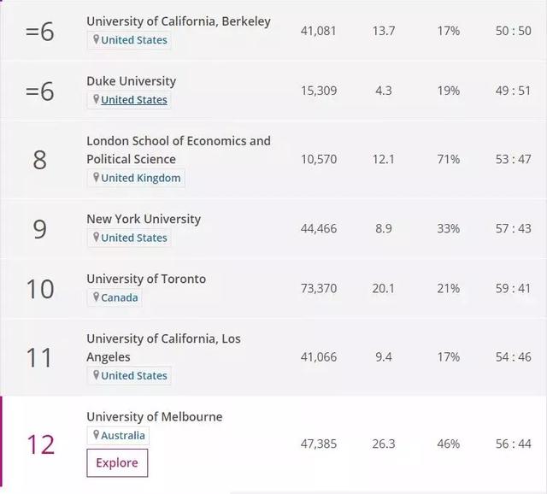This screenshot has height=494, width=547.
Task: Click New York University's United States tag
Action: [x=134, y=238]
